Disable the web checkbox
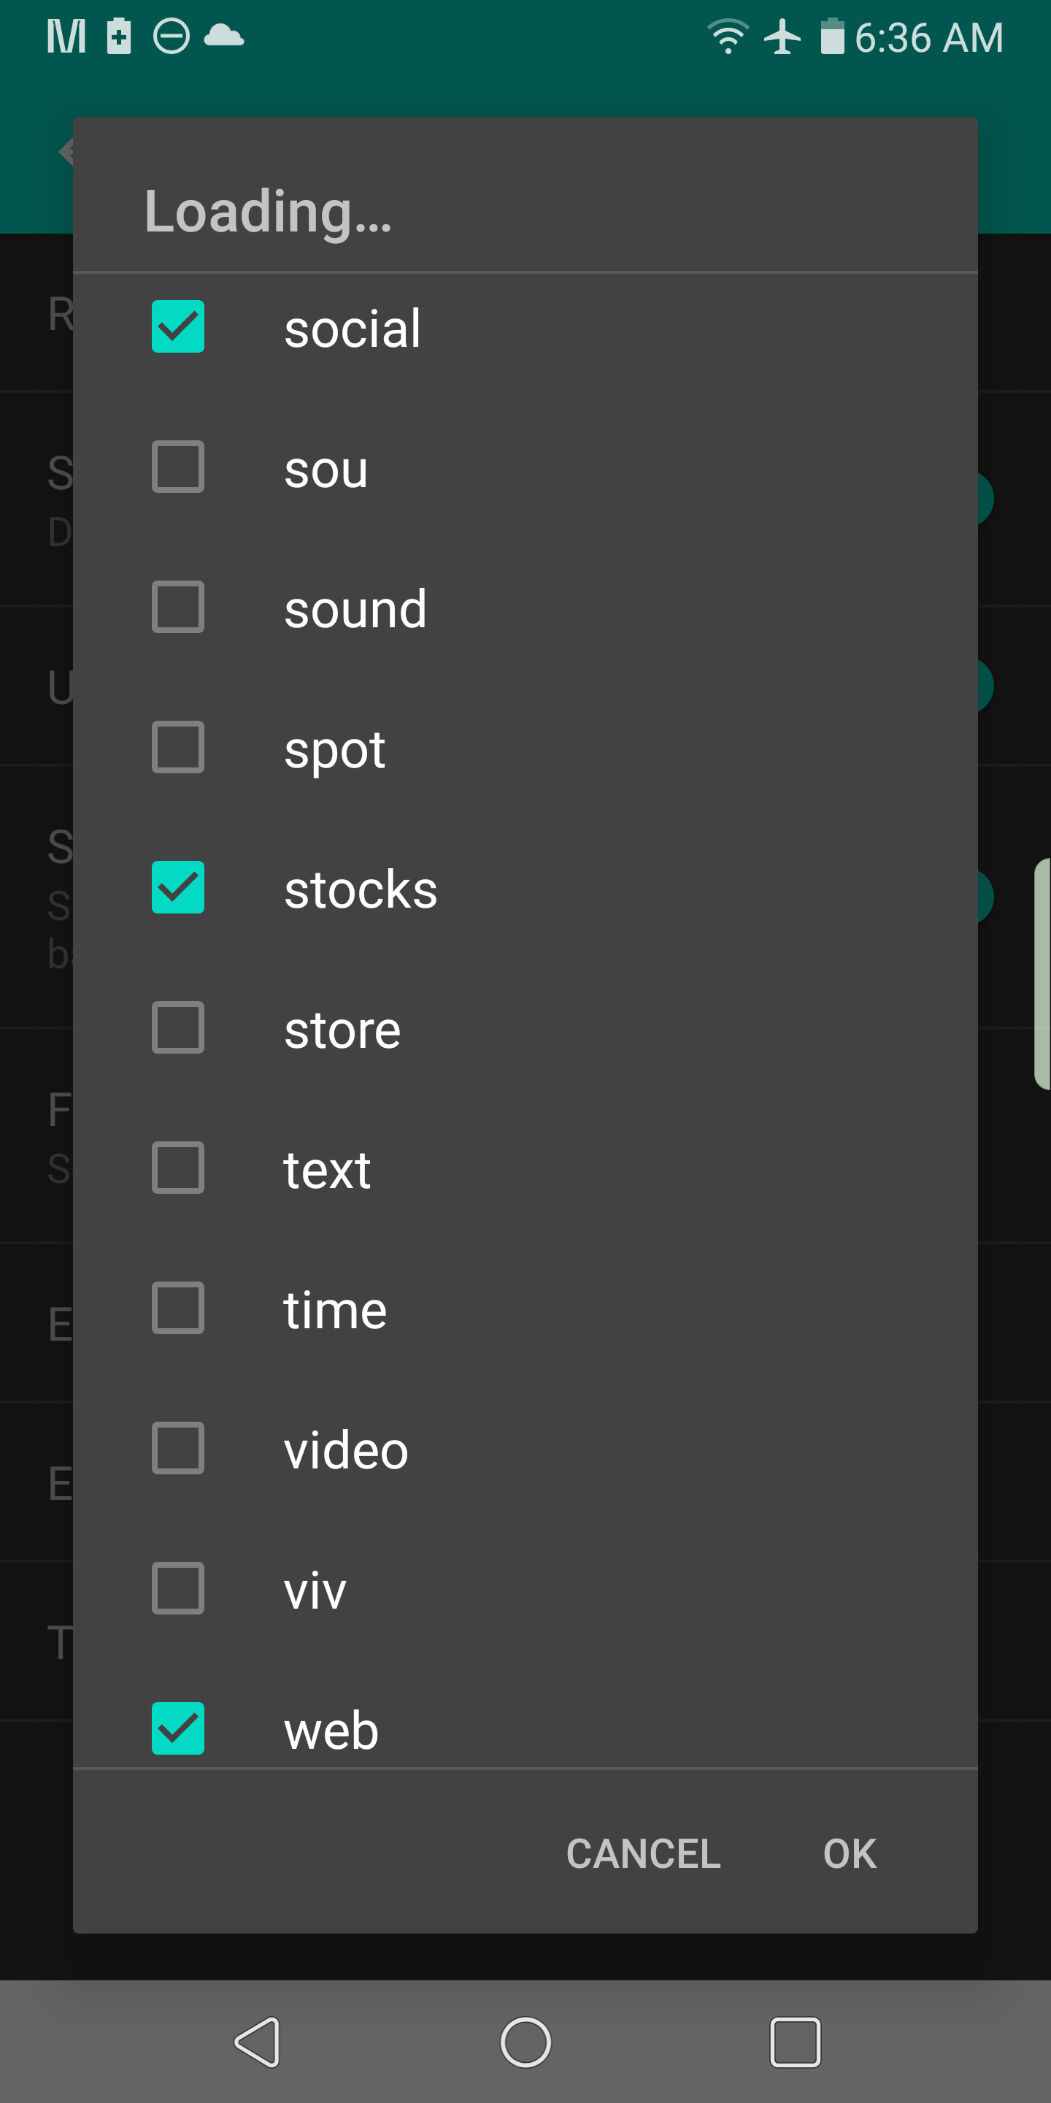The width and height of the screenshot is (1051, 2103). click(178, 1728)
